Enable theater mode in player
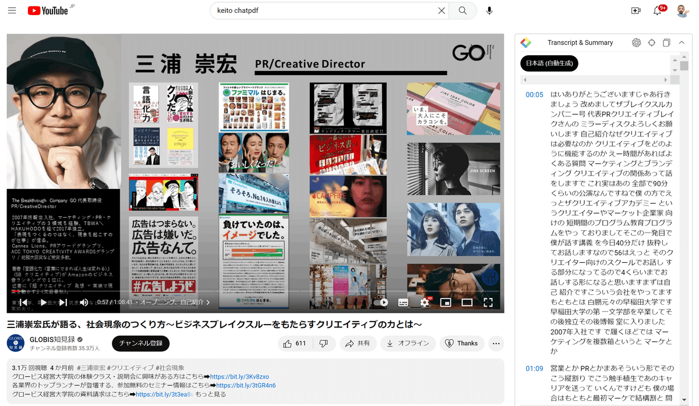699x406 pixels. click(467, 302)
